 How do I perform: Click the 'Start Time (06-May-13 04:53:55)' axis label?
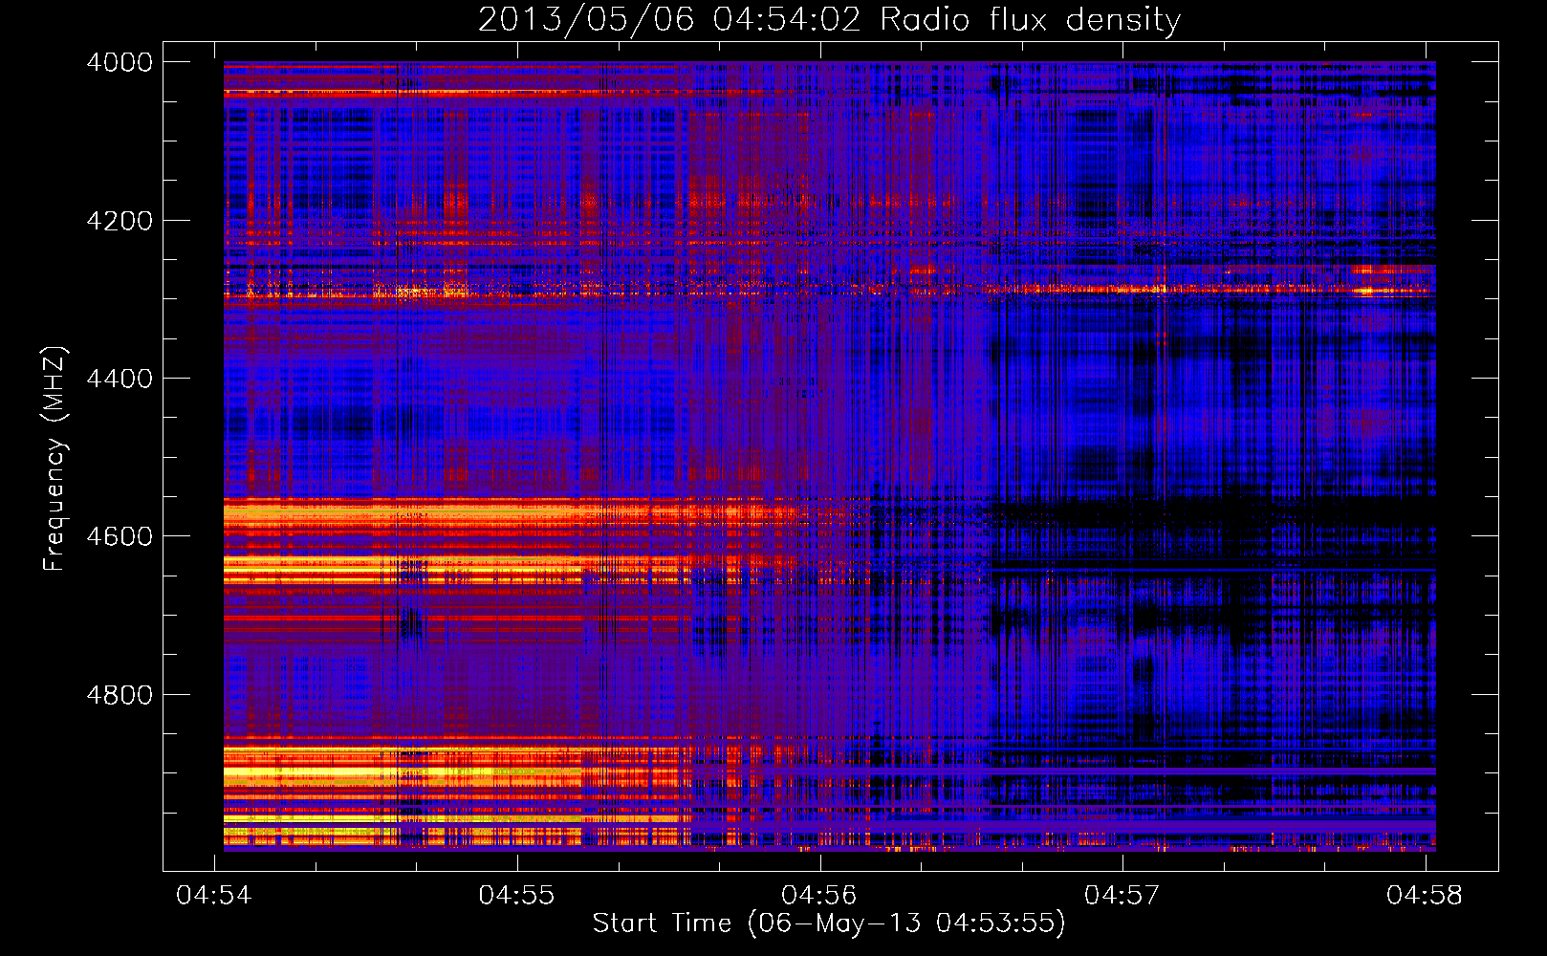829,923
